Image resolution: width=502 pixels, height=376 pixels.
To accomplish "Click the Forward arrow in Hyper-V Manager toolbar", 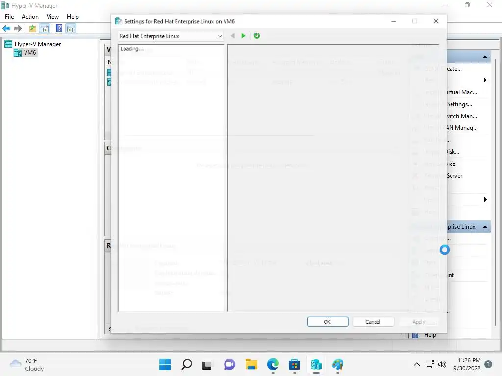I will [x=18, y=29].
